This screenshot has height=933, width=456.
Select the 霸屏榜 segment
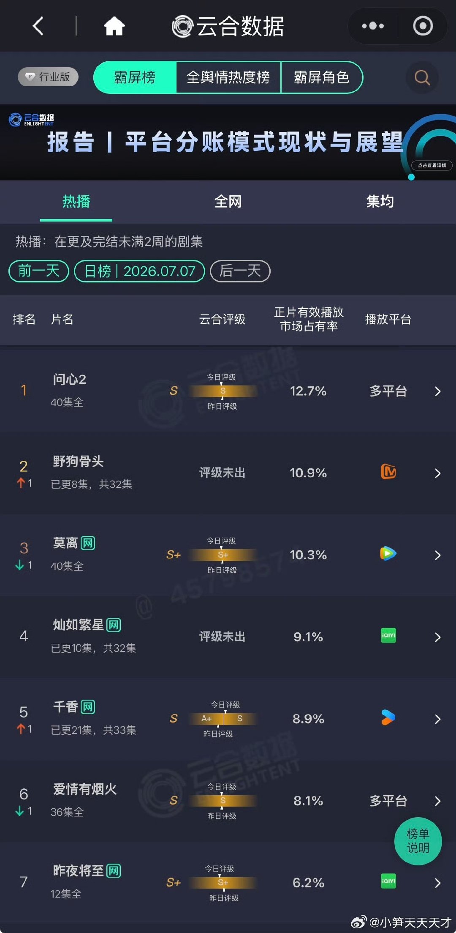(x=135, y=77)
